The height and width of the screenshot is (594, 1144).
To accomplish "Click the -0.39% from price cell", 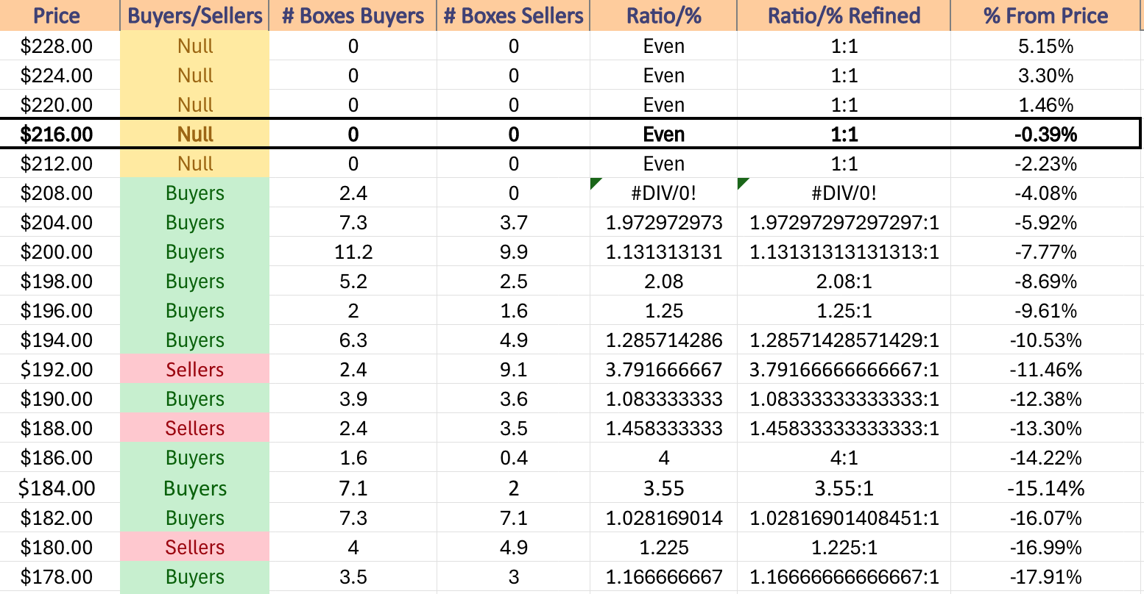I will (1045, 135).
